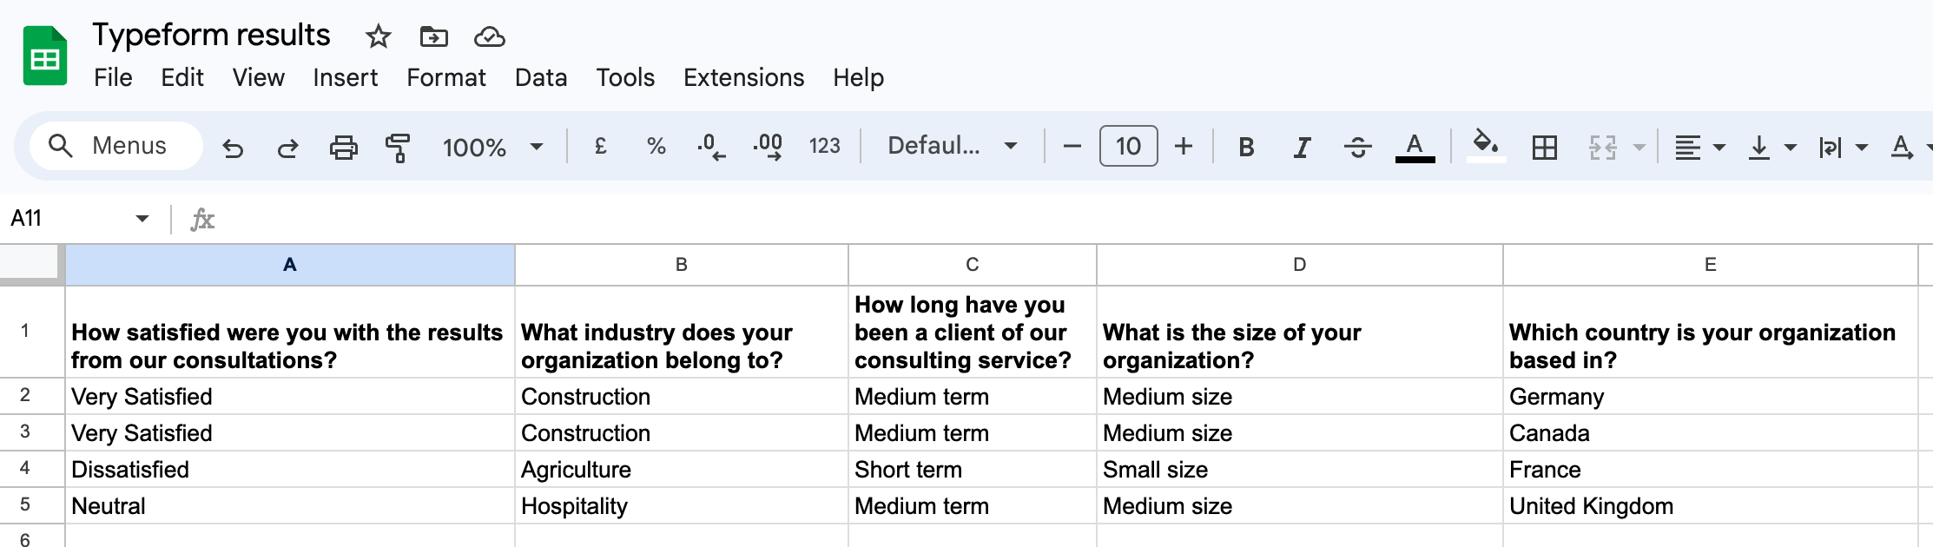Toggle italic formatting
Image resolution: width=1933 pixels, height=547 pixels.
pyautogui.click(x=1302, y=148)
